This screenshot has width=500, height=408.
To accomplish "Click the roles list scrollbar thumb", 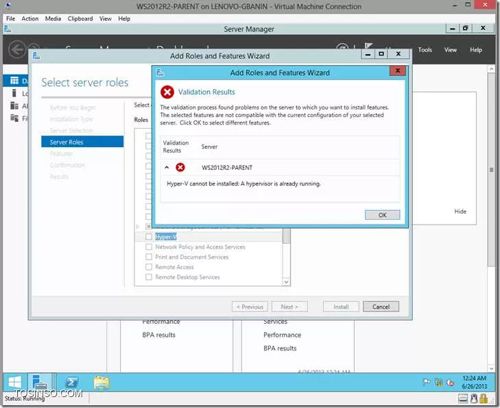I will 287,236.
